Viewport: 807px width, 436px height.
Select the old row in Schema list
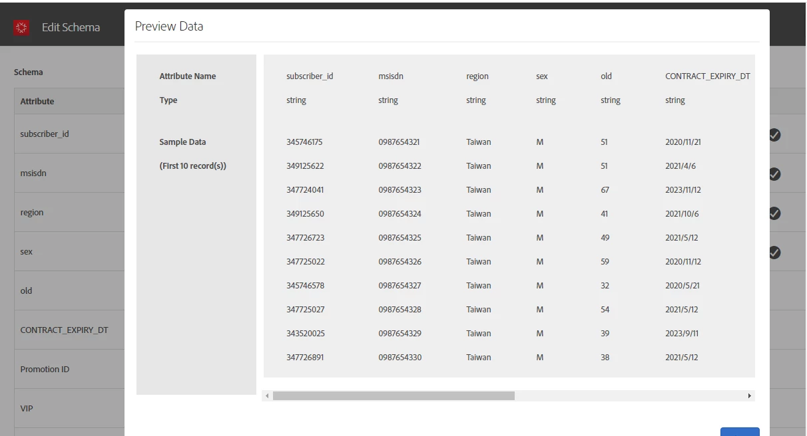(69, 290)
